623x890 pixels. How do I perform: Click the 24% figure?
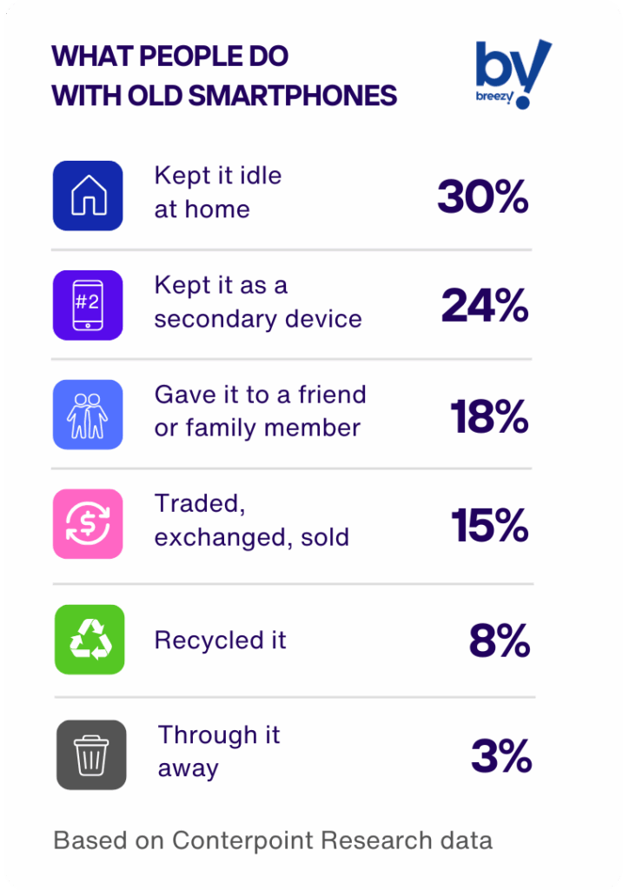(485, 306)
